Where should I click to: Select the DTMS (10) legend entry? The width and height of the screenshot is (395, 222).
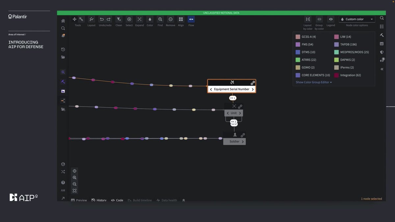(305, 52)
